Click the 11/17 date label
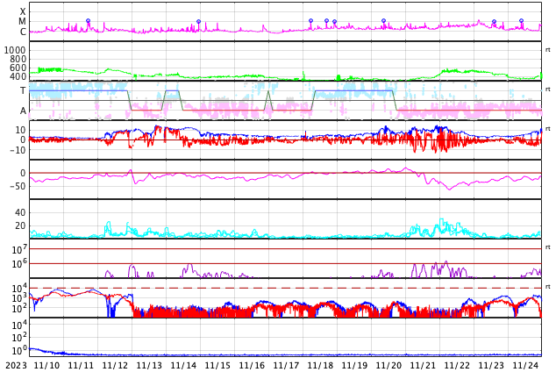556x372 pixels. tap(286, 365)
